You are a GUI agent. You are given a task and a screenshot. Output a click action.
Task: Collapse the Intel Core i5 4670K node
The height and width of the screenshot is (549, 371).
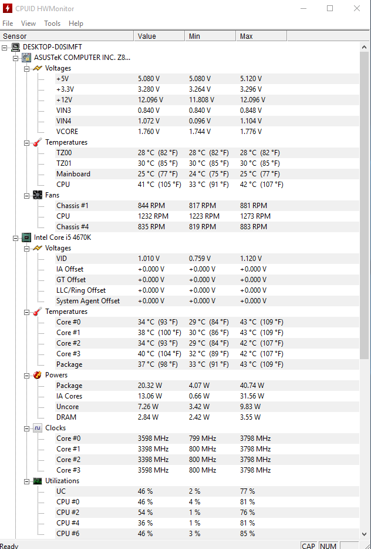pos(16,237)
